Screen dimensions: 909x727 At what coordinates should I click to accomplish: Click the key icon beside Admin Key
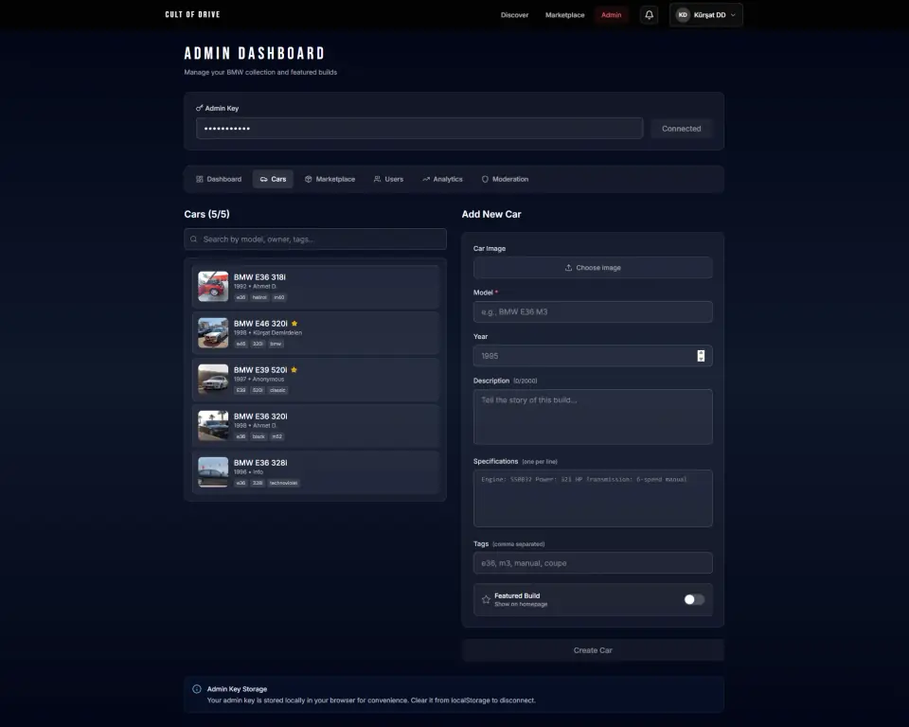click(x=199, y=108)
